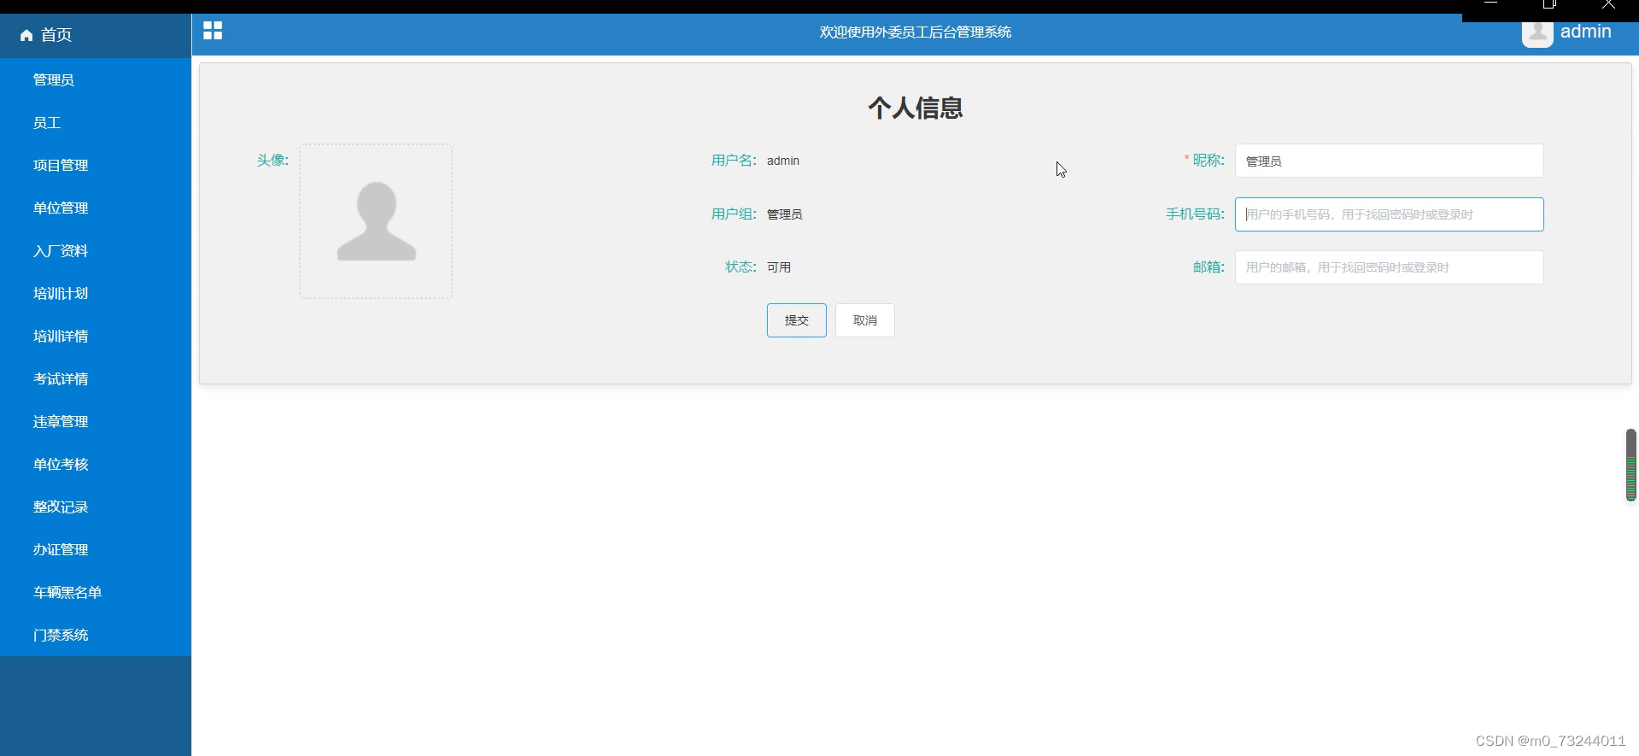The width and height of the screenshot is (1639, 756).
Task: Open the 管理员 menu item
Action: click(96, 79)
